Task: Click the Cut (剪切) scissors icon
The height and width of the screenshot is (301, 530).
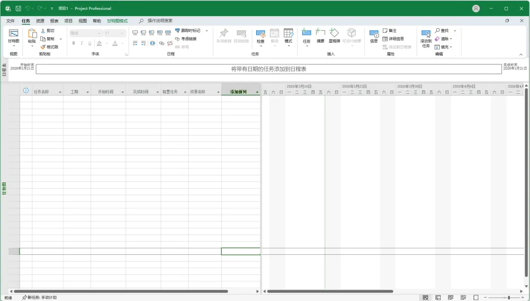Action: point(43,31)
